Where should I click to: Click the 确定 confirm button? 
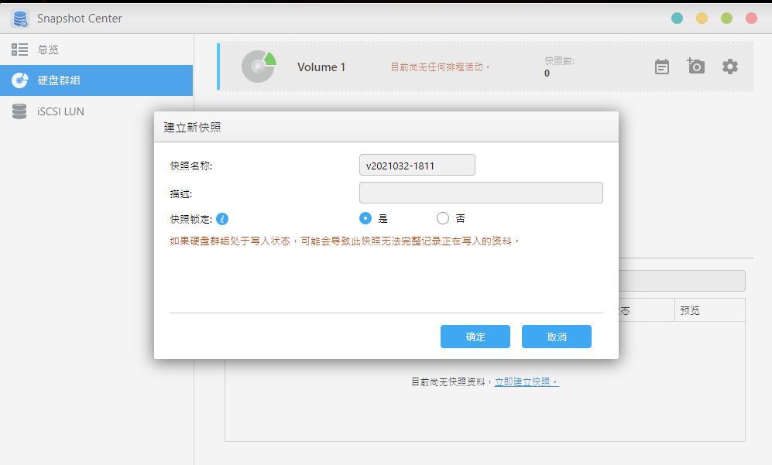click(475, 336)
